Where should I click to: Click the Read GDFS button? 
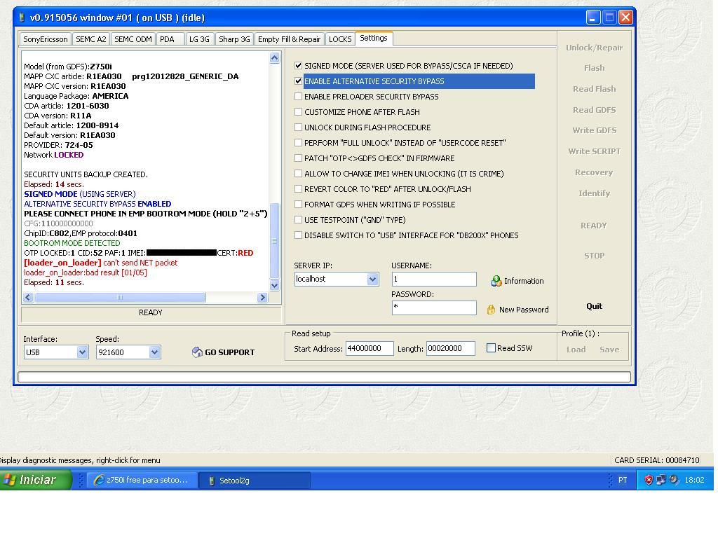pyautogui.click(x=595, y=110)
